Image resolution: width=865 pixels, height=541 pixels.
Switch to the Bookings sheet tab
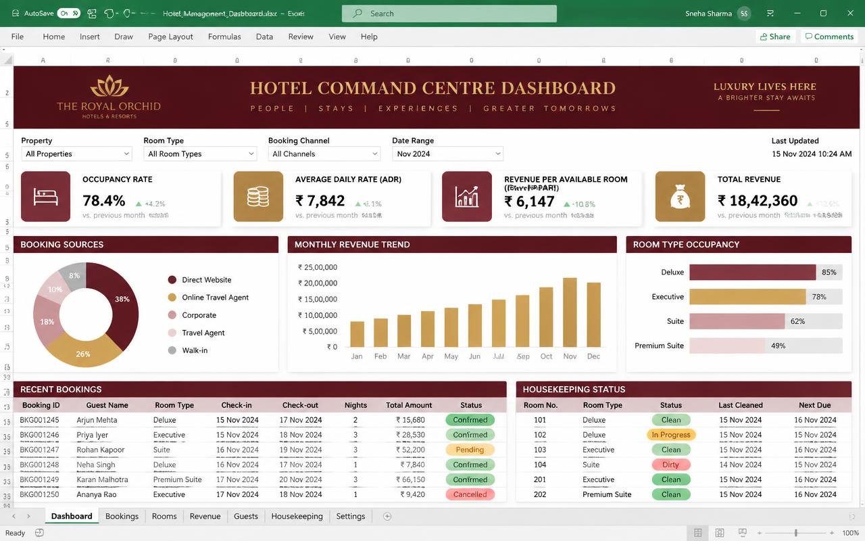[x=122, y=516]
